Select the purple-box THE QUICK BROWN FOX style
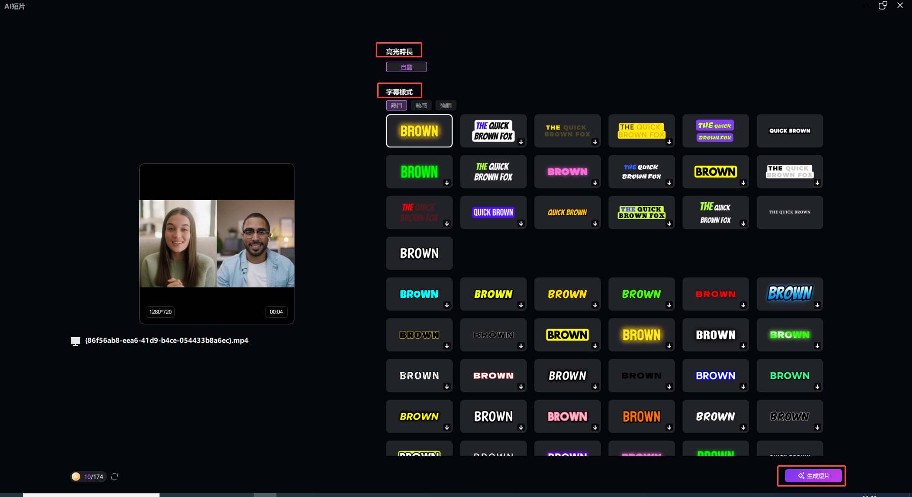The height and width of the screenshot is (497, 912). (715, 131)
